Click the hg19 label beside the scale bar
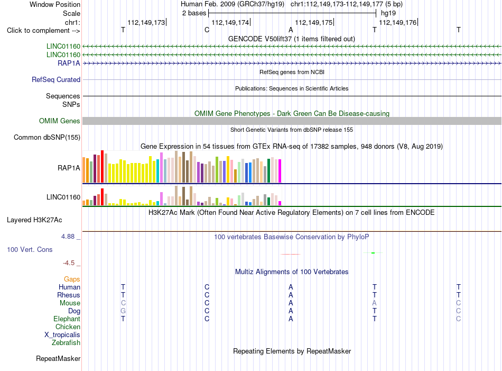502x371 pixels. pos(388,13)
